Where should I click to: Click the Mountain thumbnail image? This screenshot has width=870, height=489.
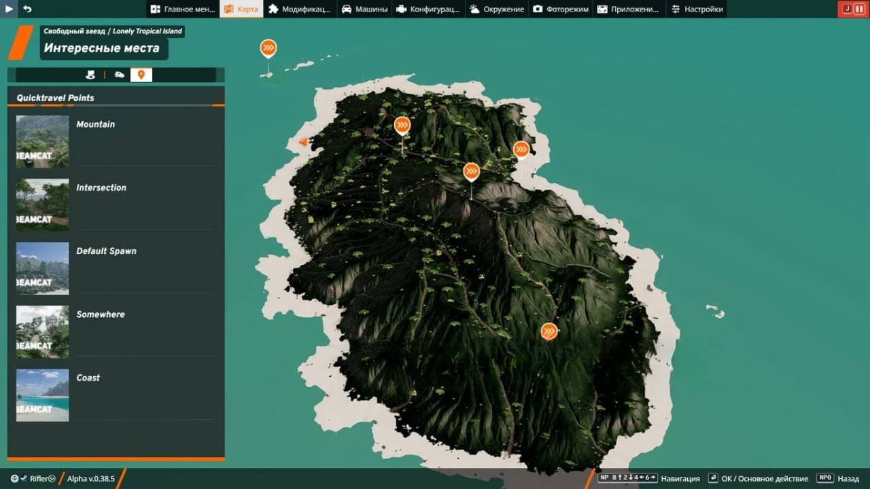tap(42, 141)
